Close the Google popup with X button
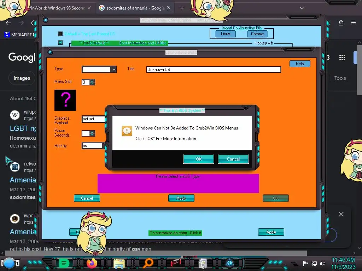This screenshot has width=362, height=271. pyautogui.click(x=341, y=214)
